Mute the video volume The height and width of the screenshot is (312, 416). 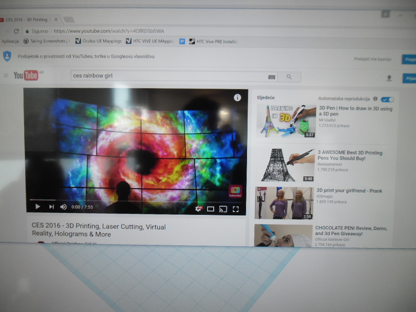coord(63,207)
